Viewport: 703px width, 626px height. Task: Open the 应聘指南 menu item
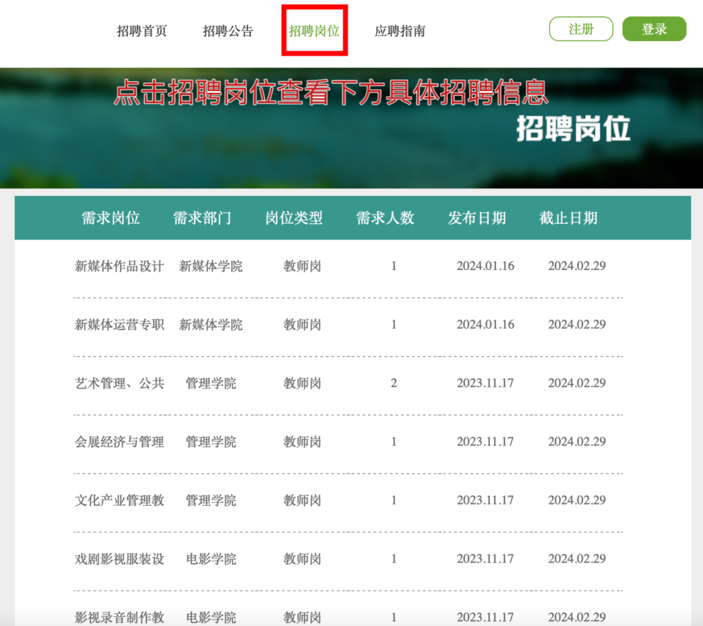click(x=400, y=31)
